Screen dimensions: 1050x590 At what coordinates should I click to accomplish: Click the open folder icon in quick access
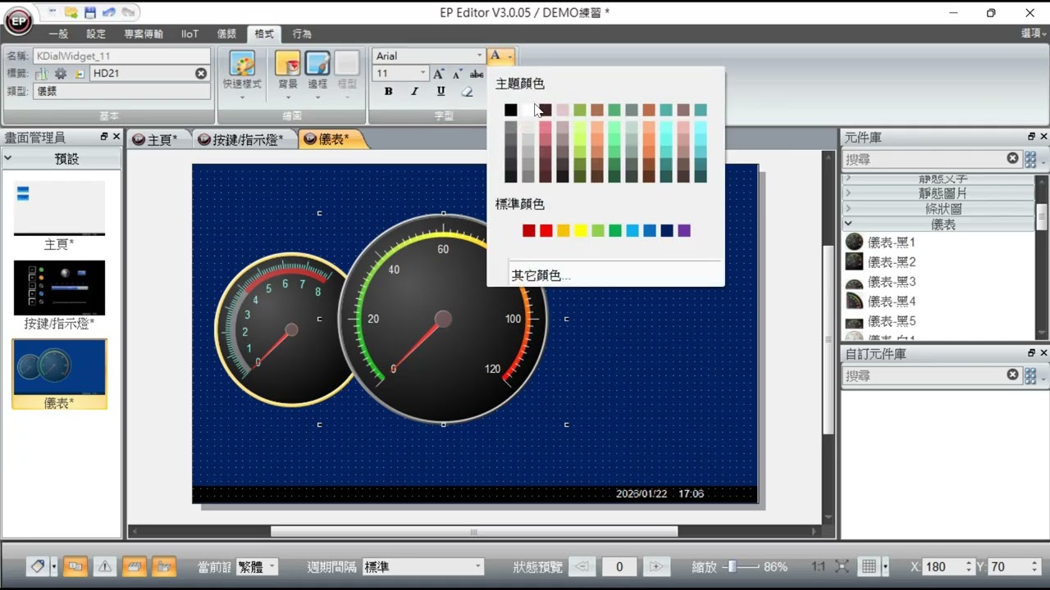(71, 13)
